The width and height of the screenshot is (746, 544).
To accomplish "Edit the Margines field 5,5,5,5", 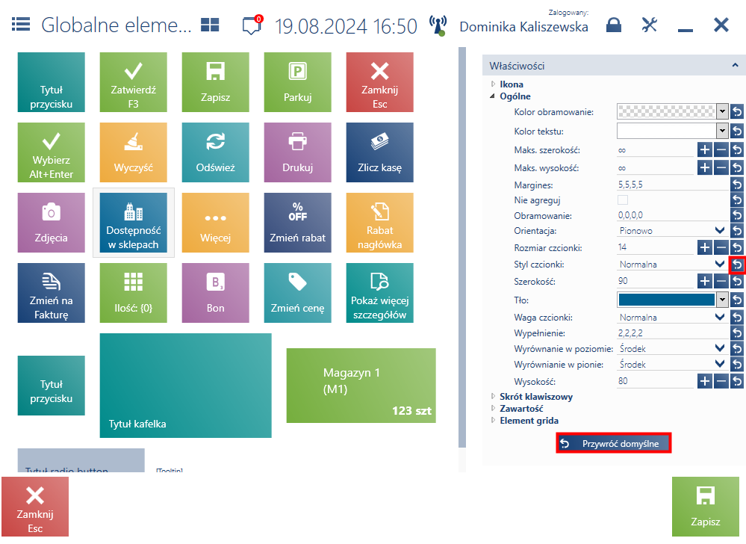I will click(673, 185).
